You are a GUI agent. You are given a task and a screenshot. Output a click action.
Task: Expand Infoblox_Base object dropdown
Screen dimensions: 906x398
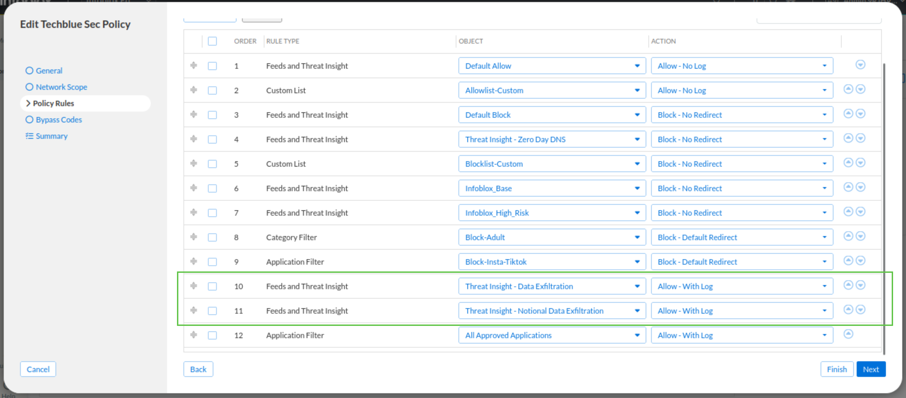(551, 188)
